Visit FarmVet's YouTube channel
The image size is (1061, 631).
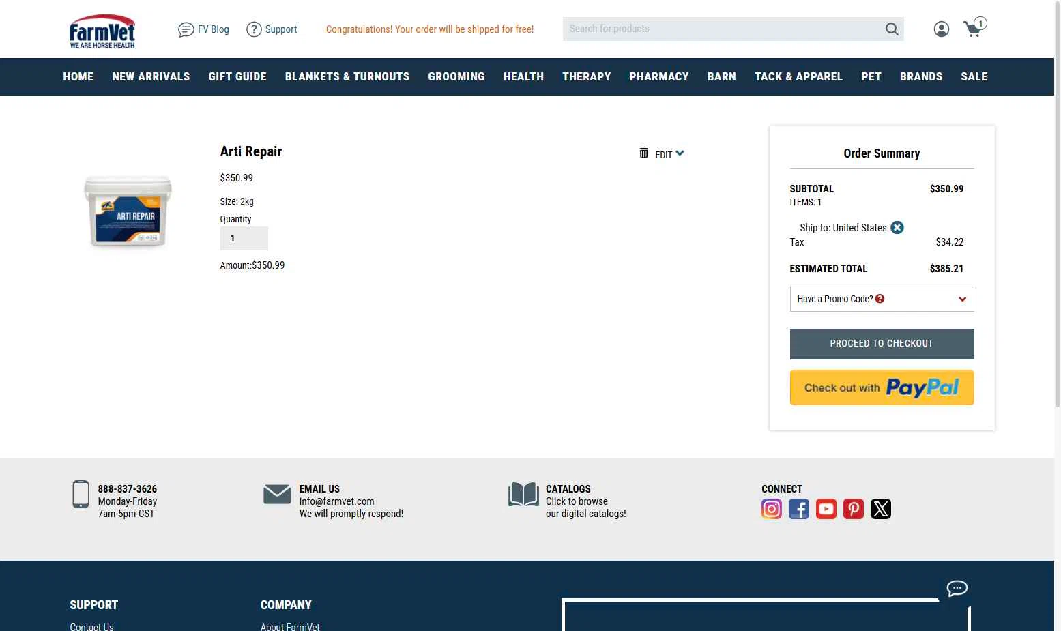(826, 509)
